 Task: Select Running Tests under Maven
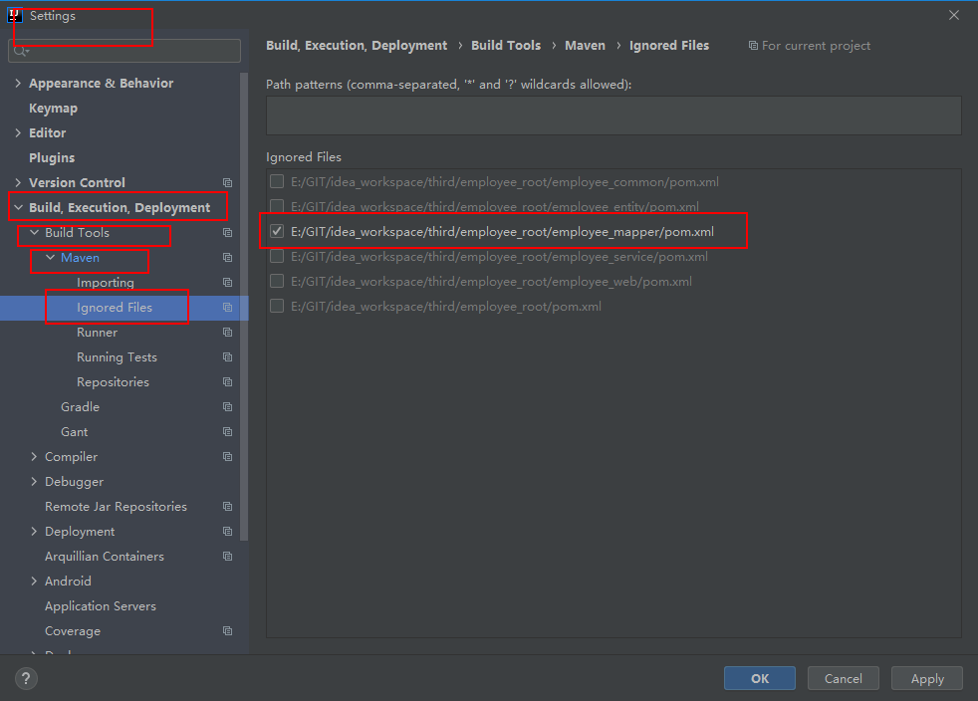click(x=117, y=357)
